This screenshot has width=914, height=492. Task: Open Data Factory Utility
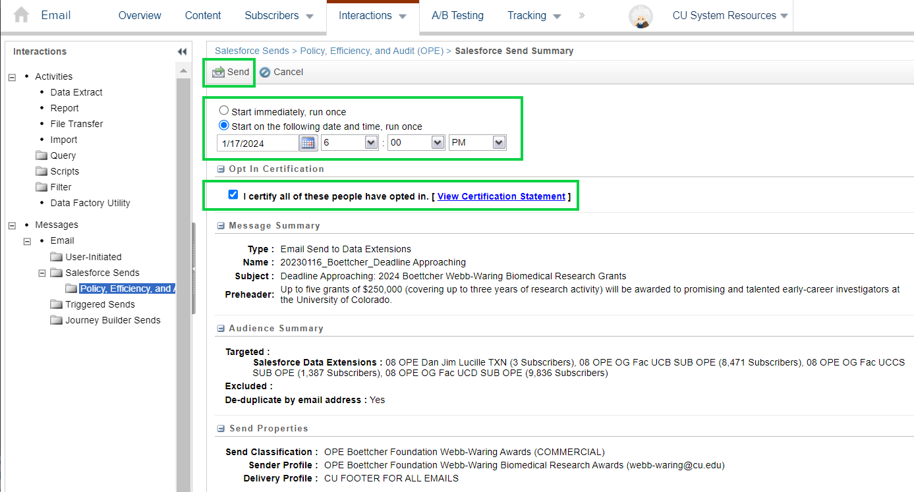pos(90,203)
